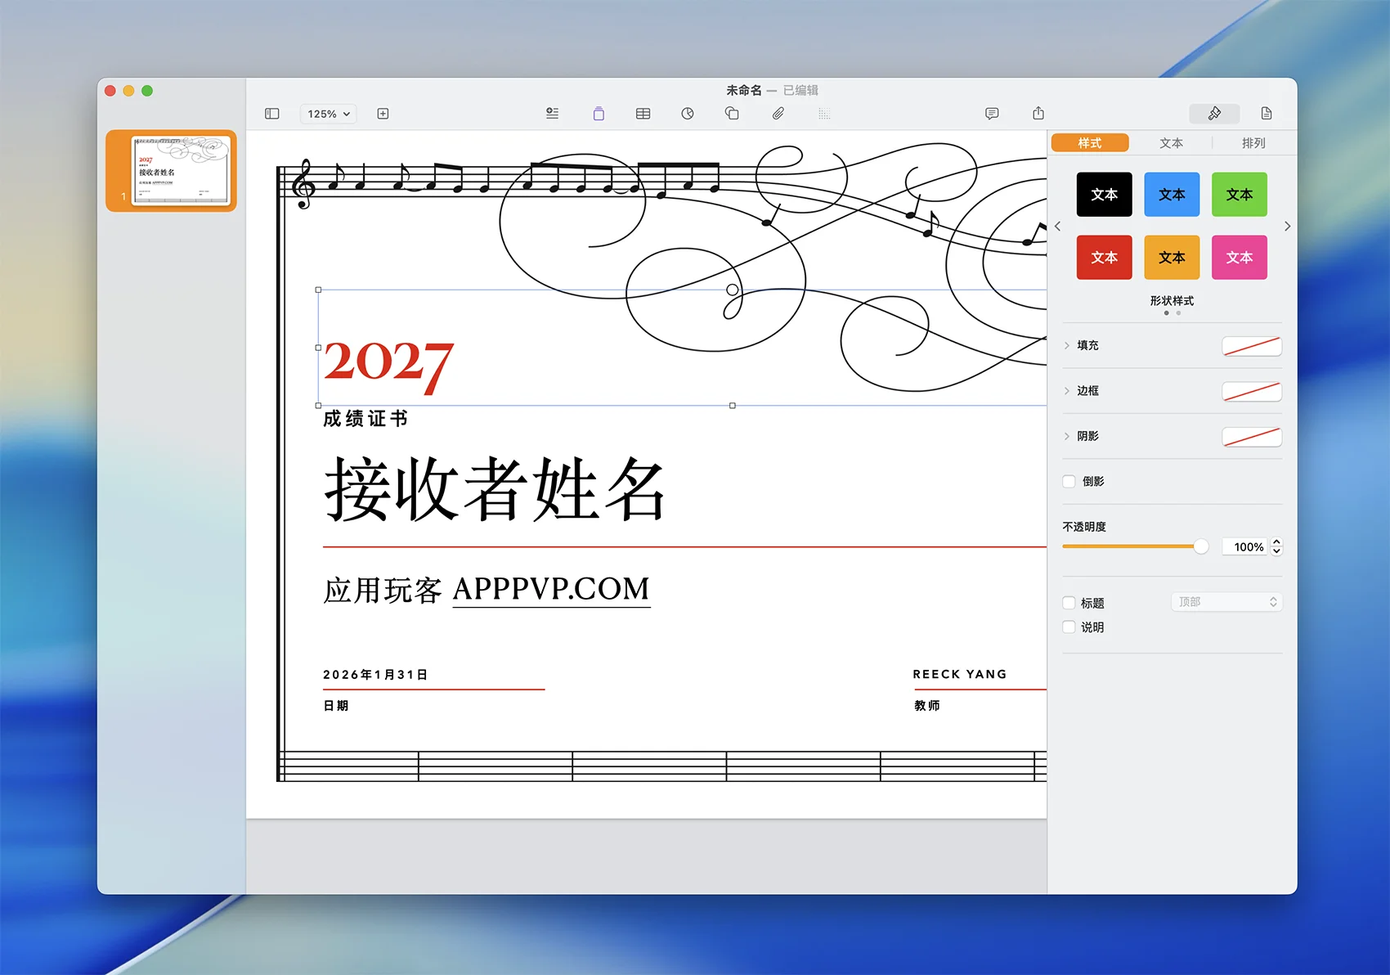
Task: Expand the 填充 fill section
Action: 1067,346
